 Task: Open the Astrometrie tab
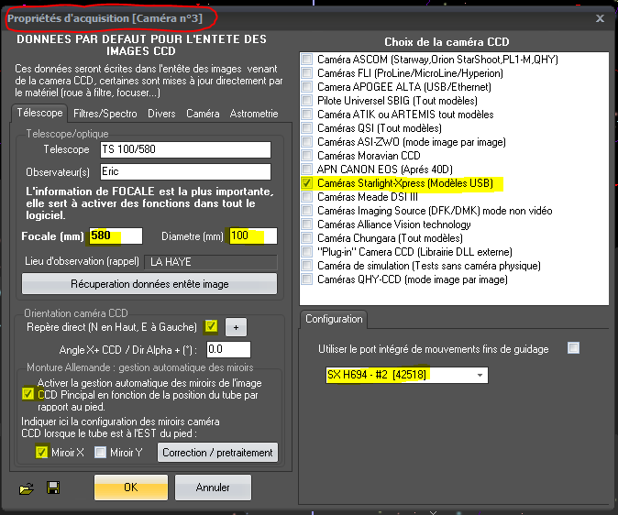(x=253, y=114)
